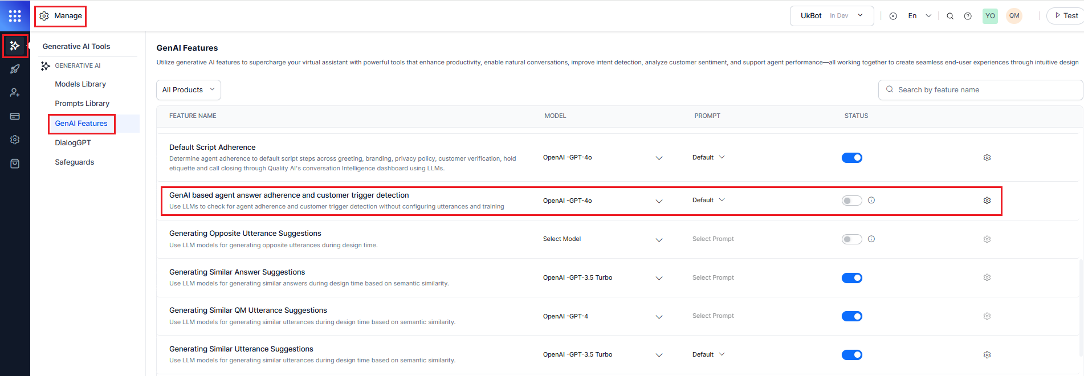Go to Safeguards menu item
The image size is (1084, 376).
(x=75, y=162)
